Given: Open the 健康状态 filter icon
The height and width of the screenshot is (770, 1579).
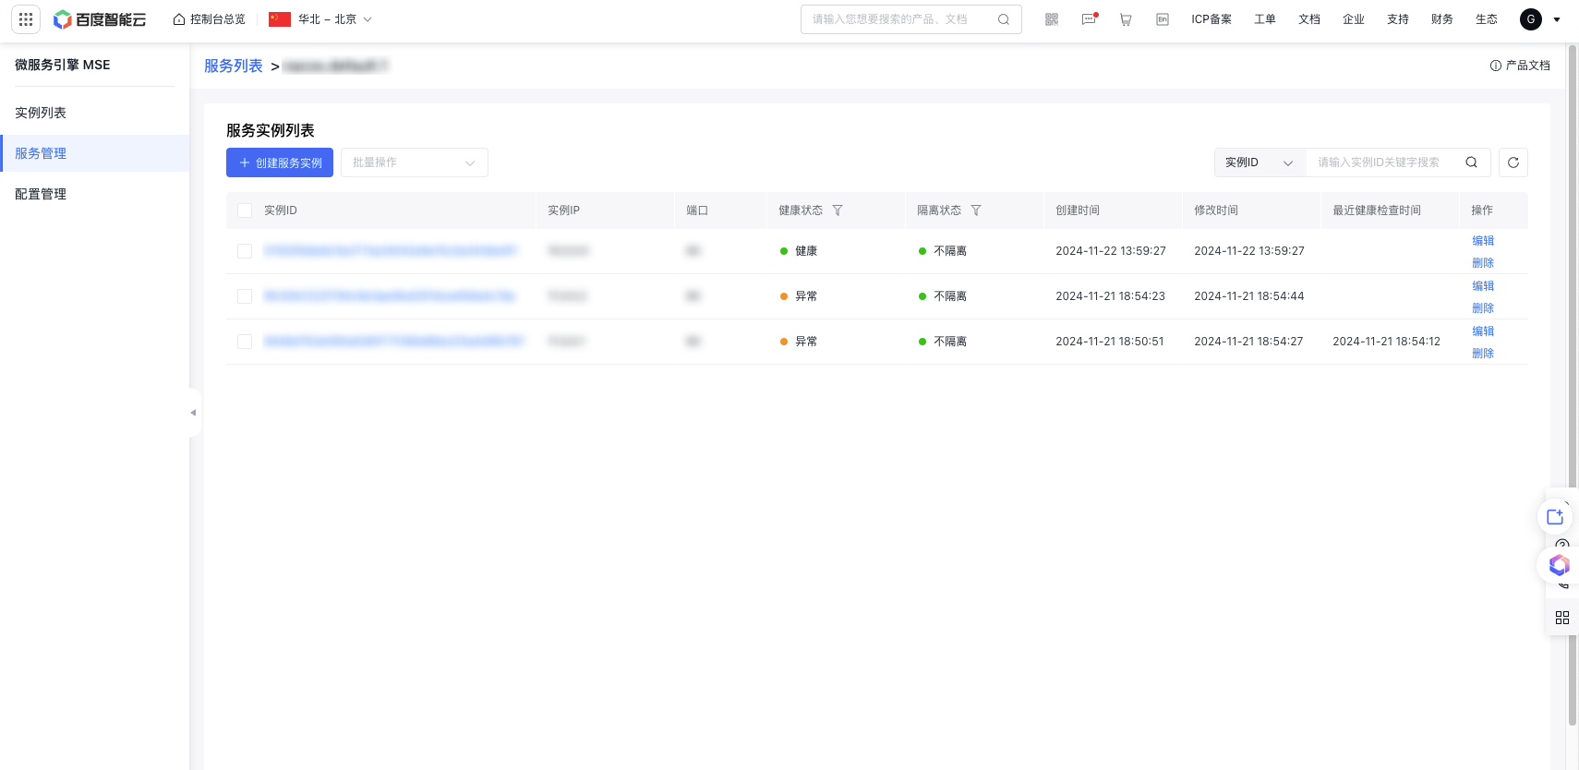Looking at the screenshot, I should pos(838,211).
